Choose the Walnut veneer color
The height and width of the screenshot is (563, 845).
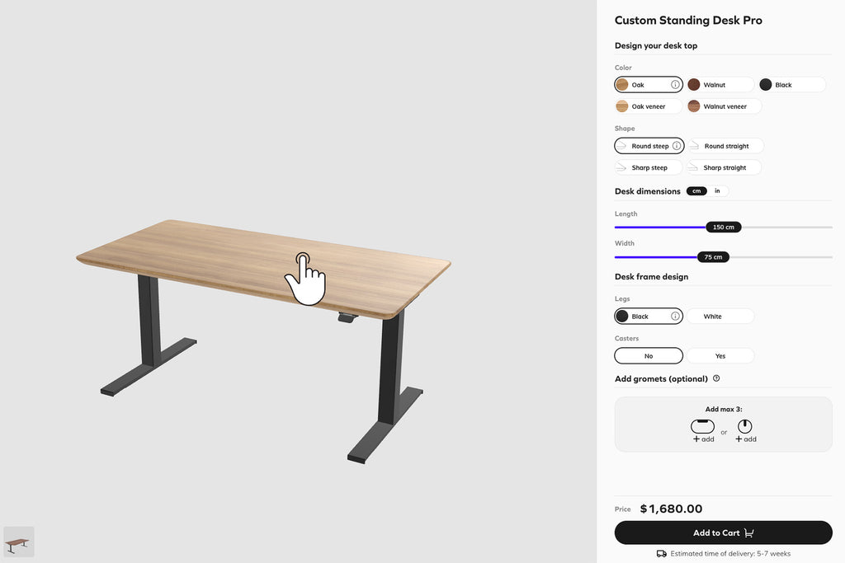pyautogui.click(x=725, y=106)
